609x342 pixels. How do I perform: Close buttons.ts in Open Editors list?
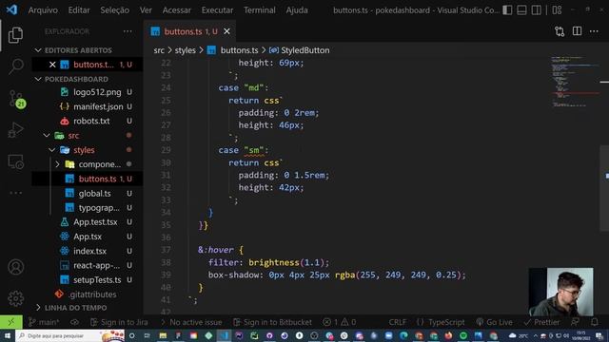[x=52, y=65]
